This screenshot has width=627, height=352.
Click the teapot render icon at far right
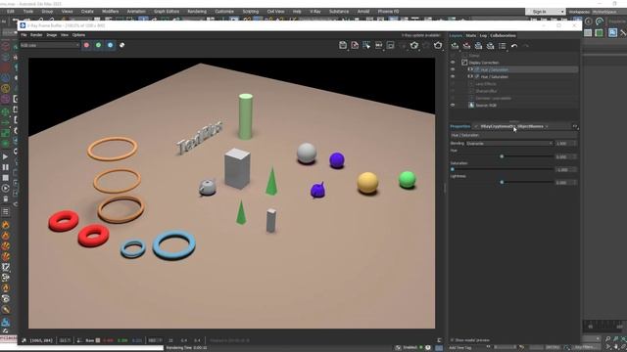click(438, 45)
